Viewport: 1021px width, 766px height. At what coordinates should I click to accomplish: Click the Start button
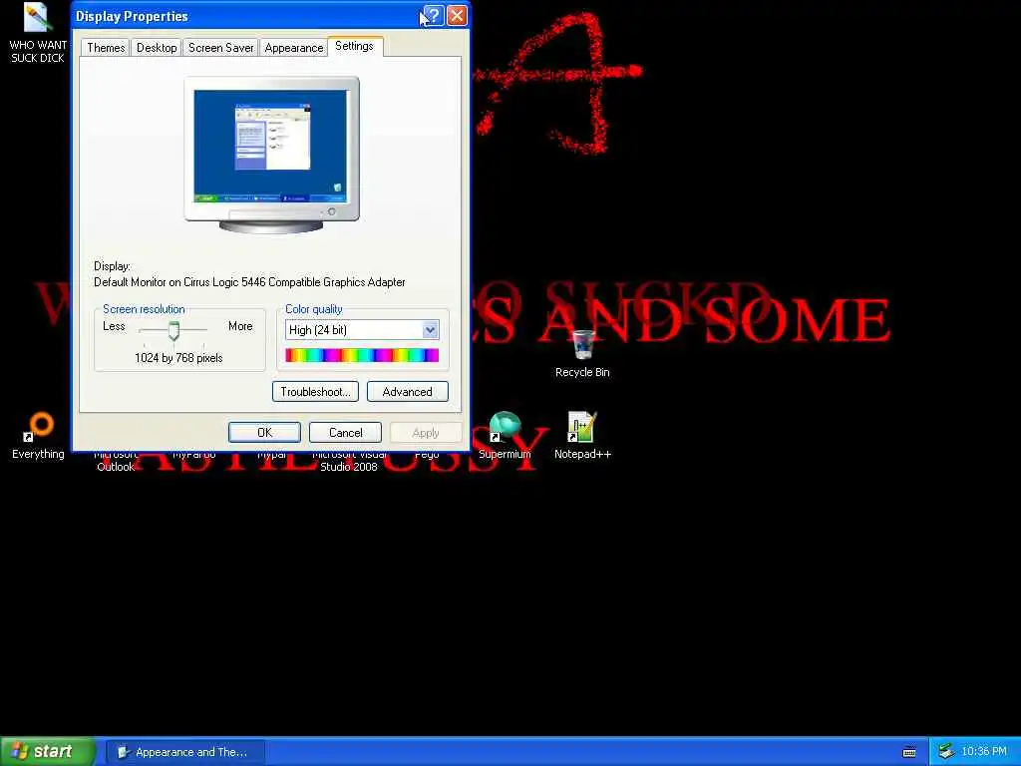tap(46, 751)
